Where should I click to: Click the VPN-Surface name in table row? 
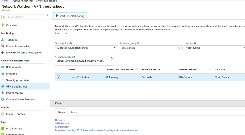[x=82, y=77]
